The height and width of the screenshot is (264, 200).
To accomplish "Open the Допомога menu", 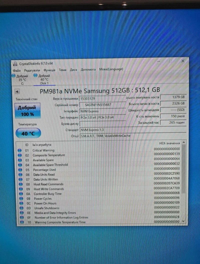I will point(88,69).
